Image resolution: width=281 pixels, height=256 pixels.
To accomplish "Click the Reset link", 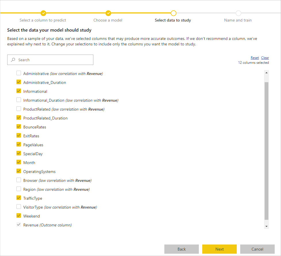I will 255,58.
